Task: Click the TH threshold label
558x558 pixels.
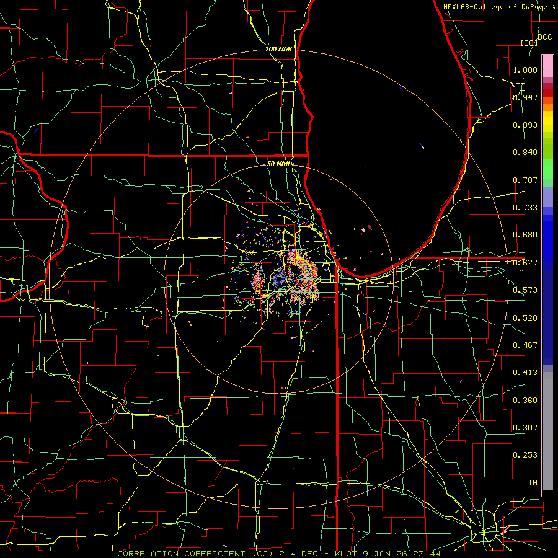Action: pyautogui.click(x=533, y=483)
